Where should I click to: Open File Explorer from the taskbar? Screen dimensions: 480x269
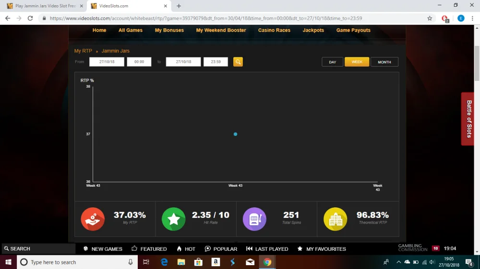coord(181,262)
